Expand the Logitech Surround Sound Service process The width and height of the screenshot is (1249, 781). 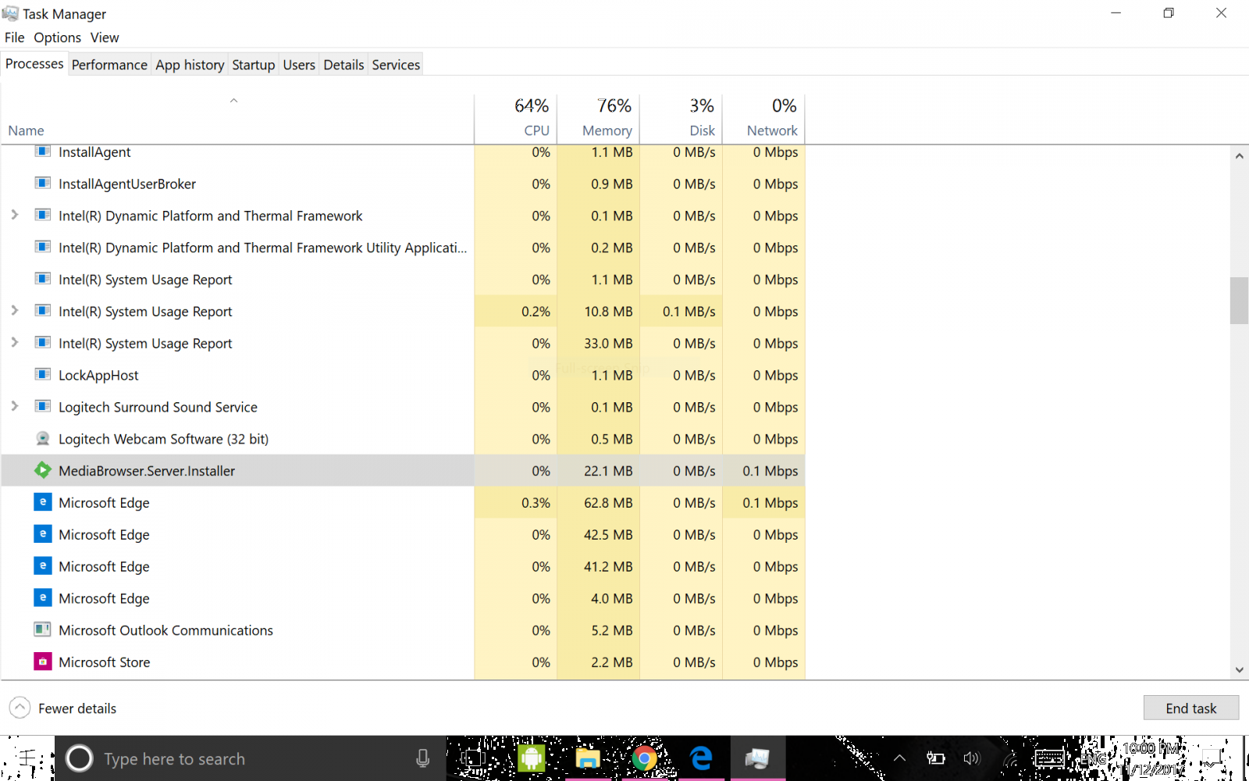[x=14, y=406]
